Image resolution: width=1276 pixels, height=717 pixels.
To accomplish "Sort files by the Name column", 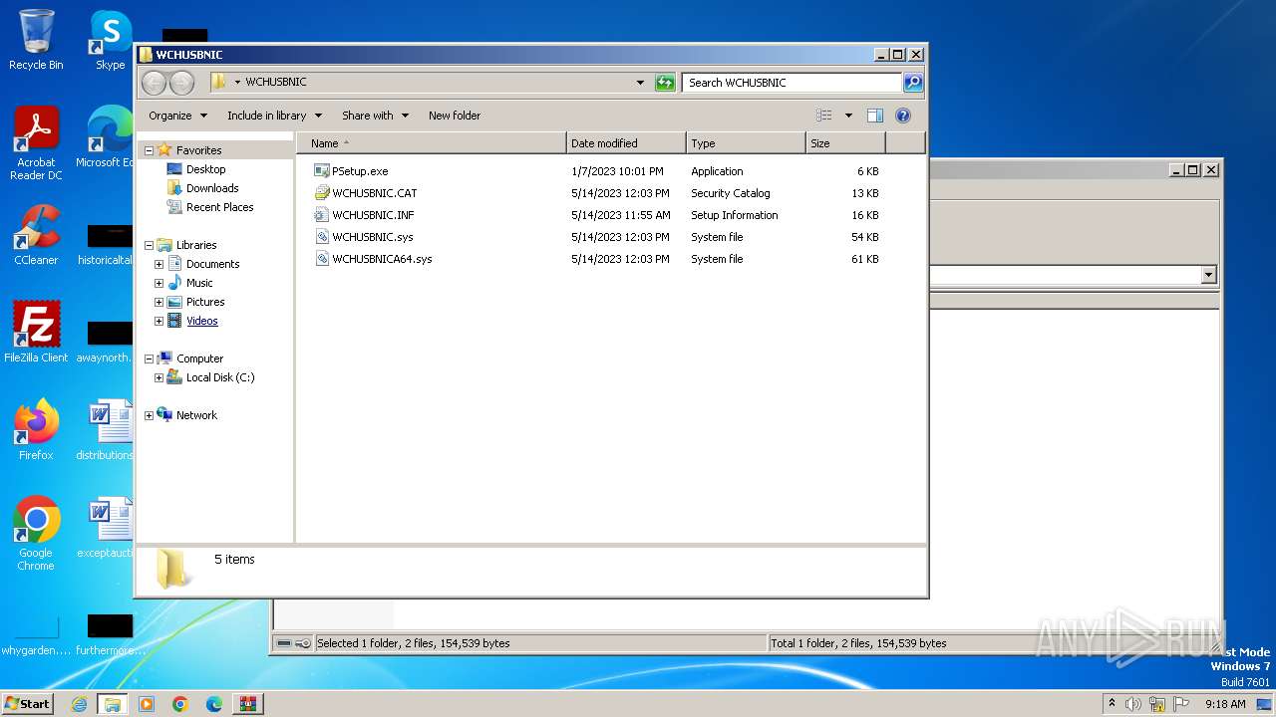I will [431, 143].
